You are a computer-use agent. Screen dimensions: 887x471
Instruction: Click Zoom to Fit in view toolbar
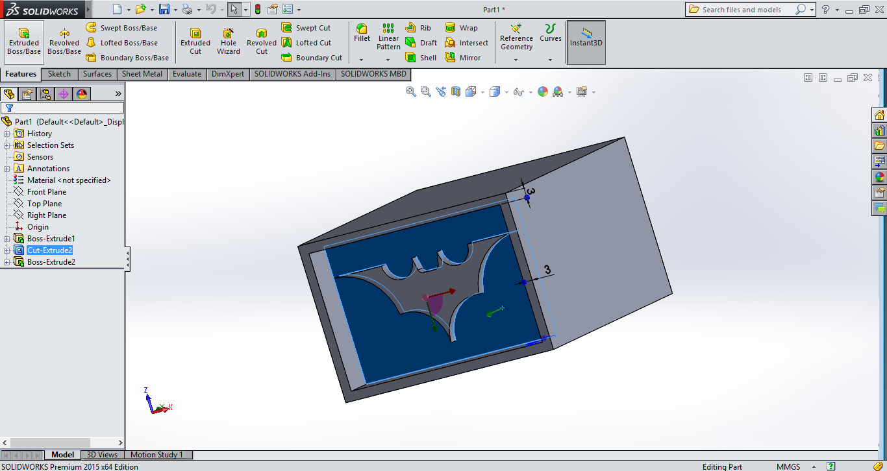[x=411, y=91]
